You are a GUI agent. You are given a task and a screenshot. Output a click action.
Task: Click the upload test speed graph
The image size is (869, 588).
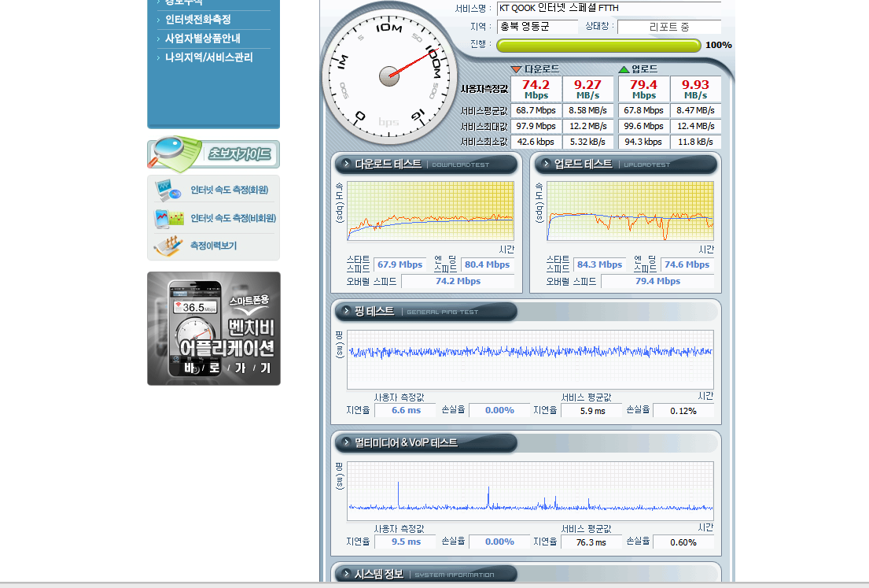pos(630,211)
